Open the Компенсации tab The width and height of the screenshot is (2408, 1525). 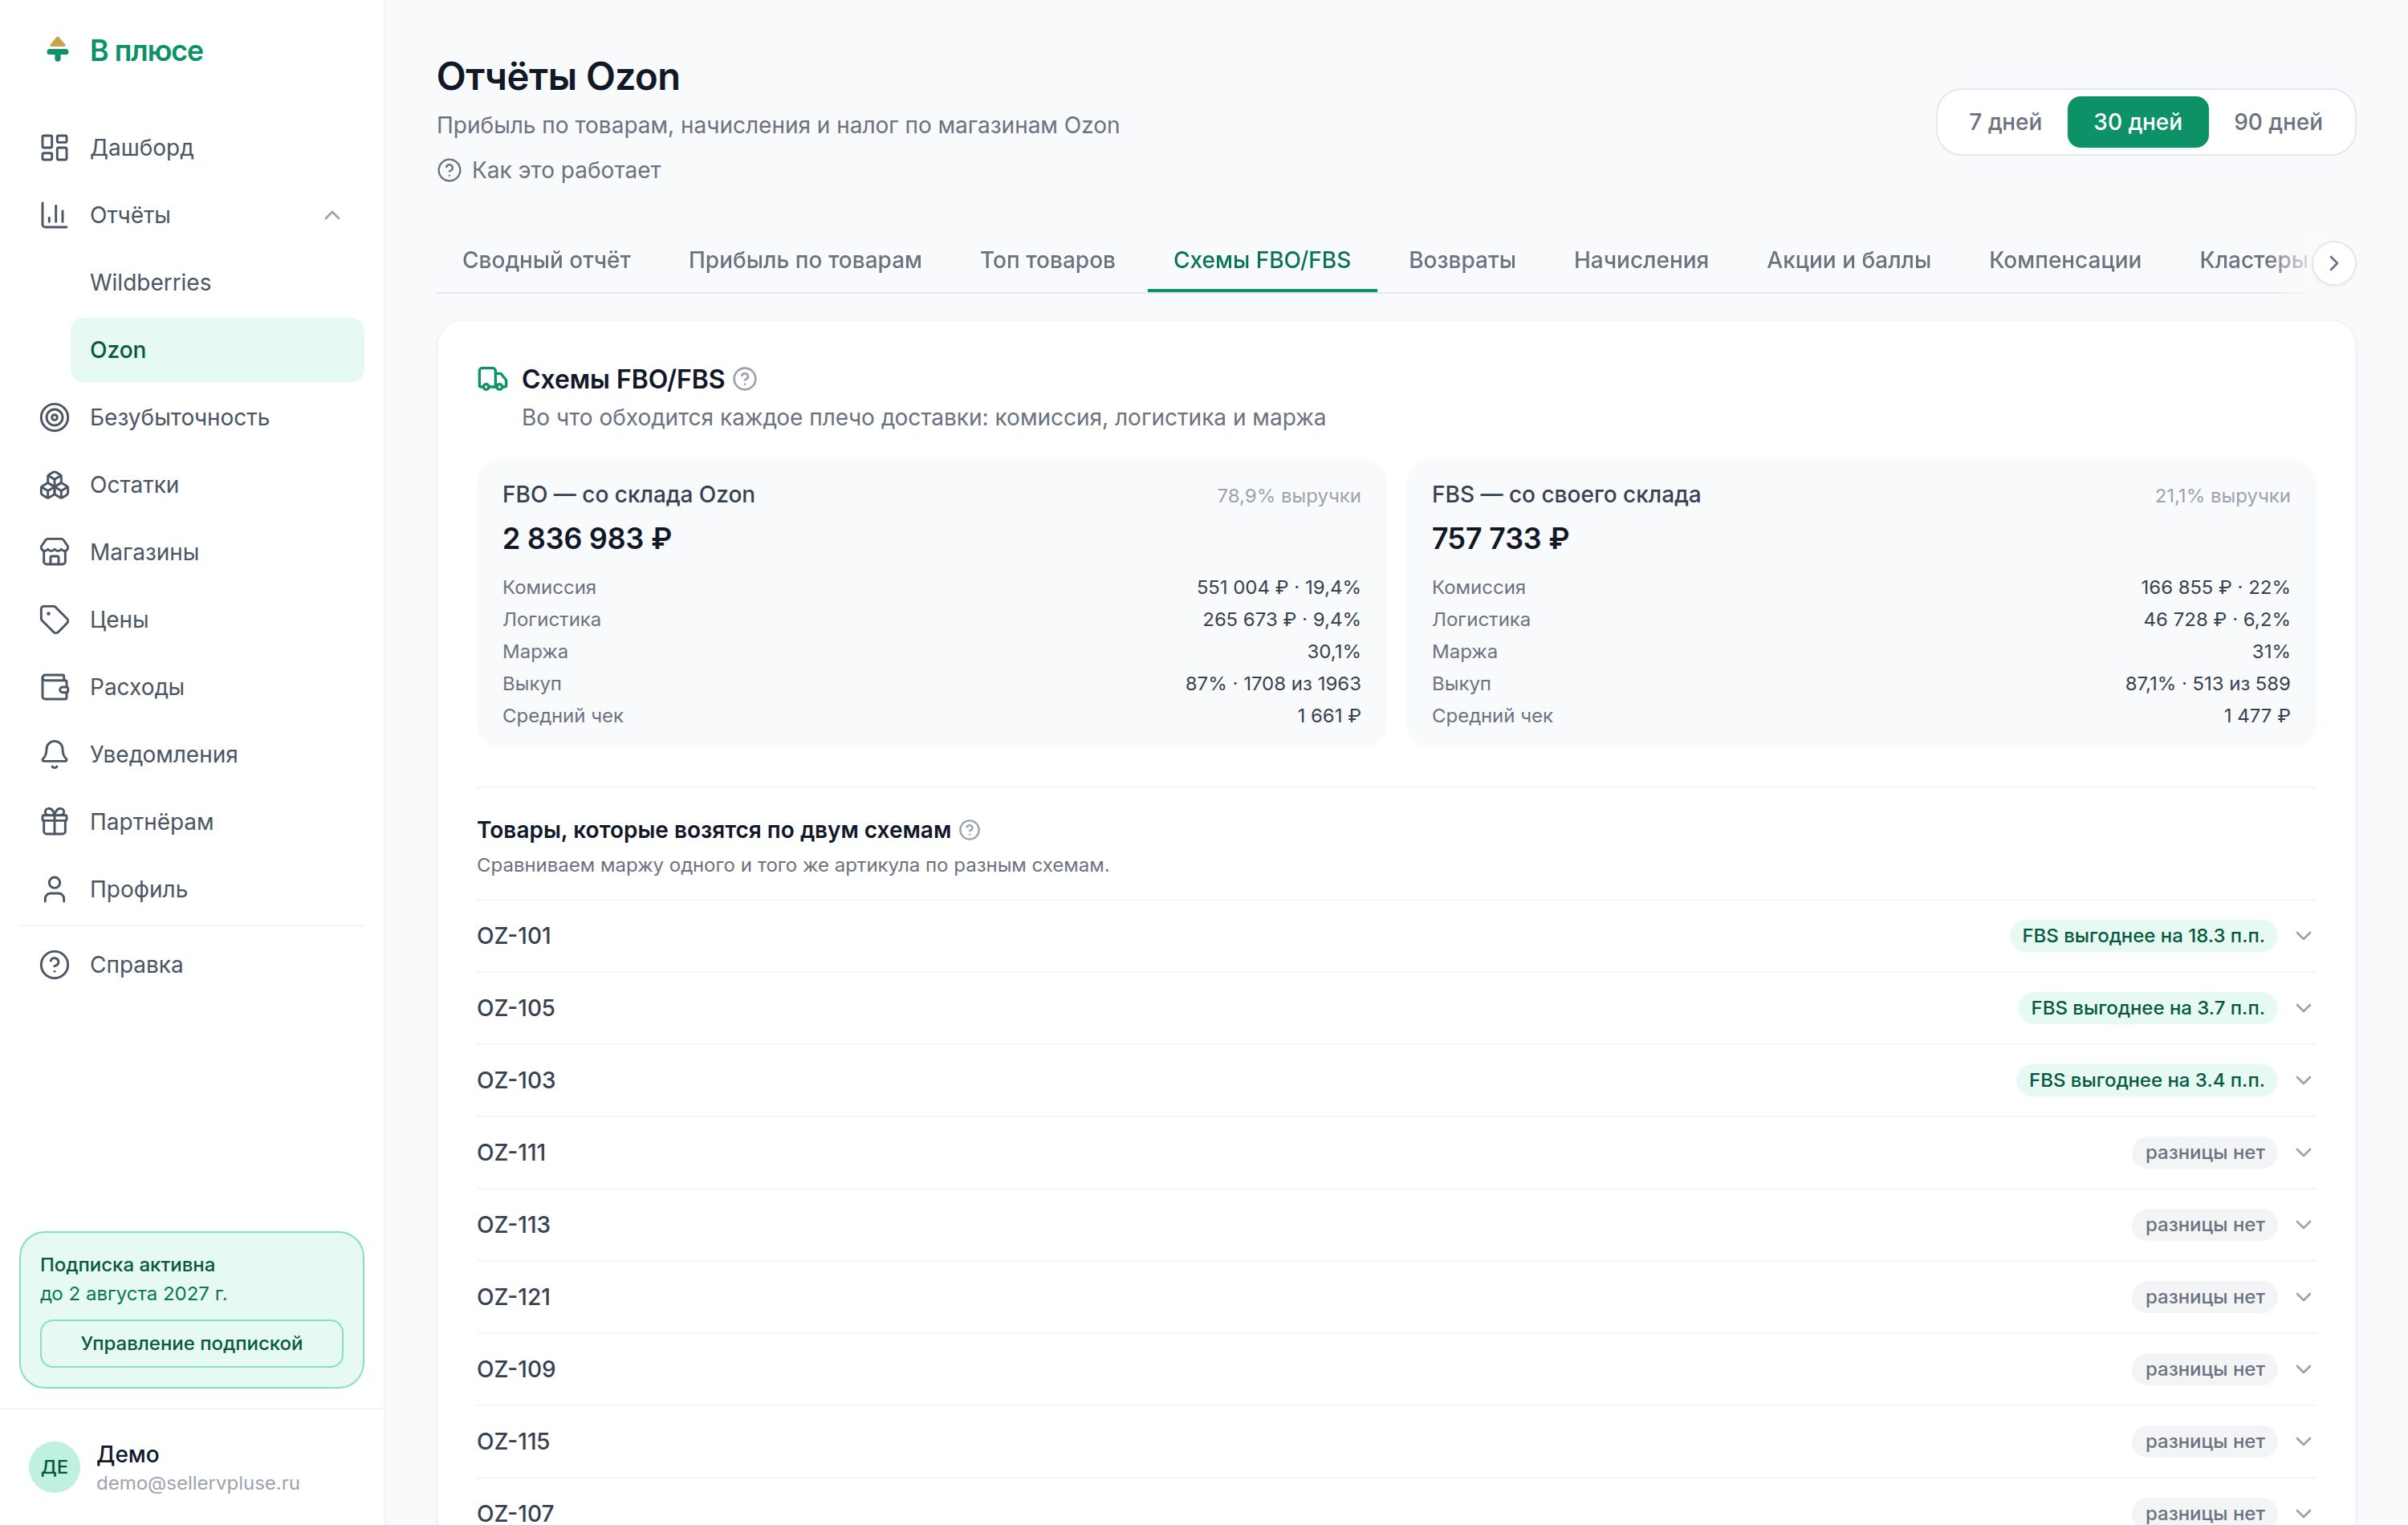click(x=2065, y=261)
